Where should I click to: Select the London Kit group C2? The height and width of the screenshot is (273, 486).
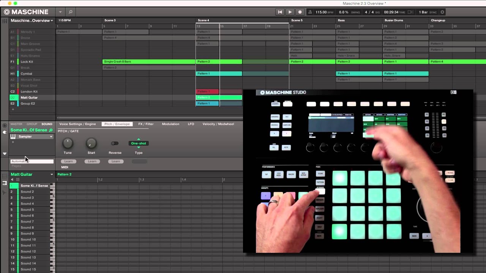click(x=32, y=91)
